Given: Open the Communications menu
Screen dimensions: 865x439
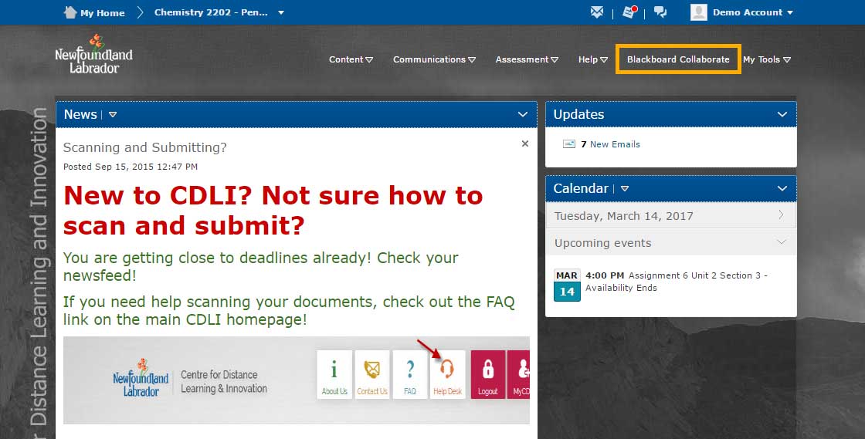Looking at the screenshot, I should coord(434,59).
